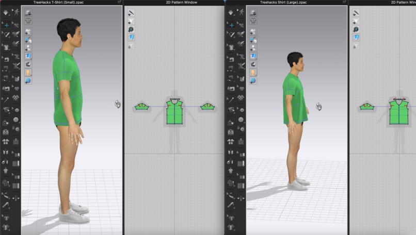The image size is (416, 235).
Task: Pick pin needle tool in Small window toolbar
Action: pos(6,99)
